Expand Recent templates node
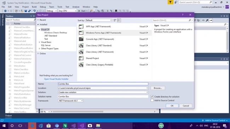Image resolution: width=230 pixels, height=129 pixels. 38,20
